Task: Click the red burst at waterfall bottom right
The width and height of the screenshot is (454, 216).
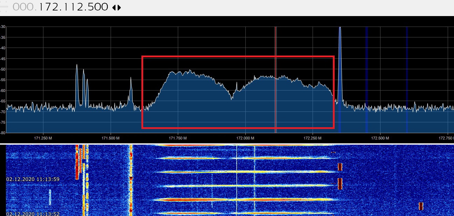Action: point(421,206)
